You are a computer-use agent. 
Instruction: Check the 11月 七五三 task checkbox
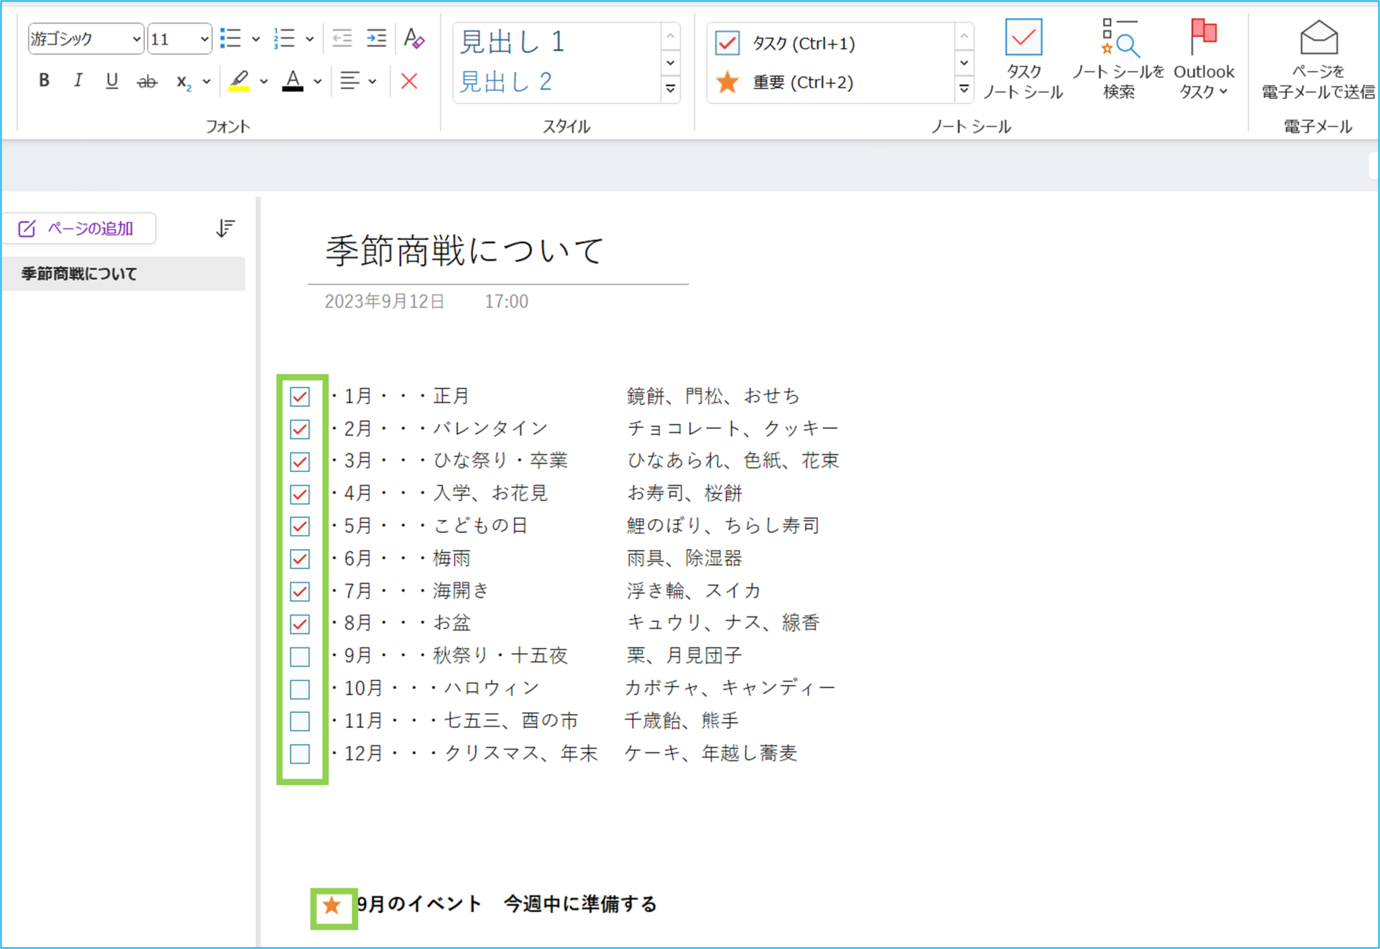pos(300,721)
